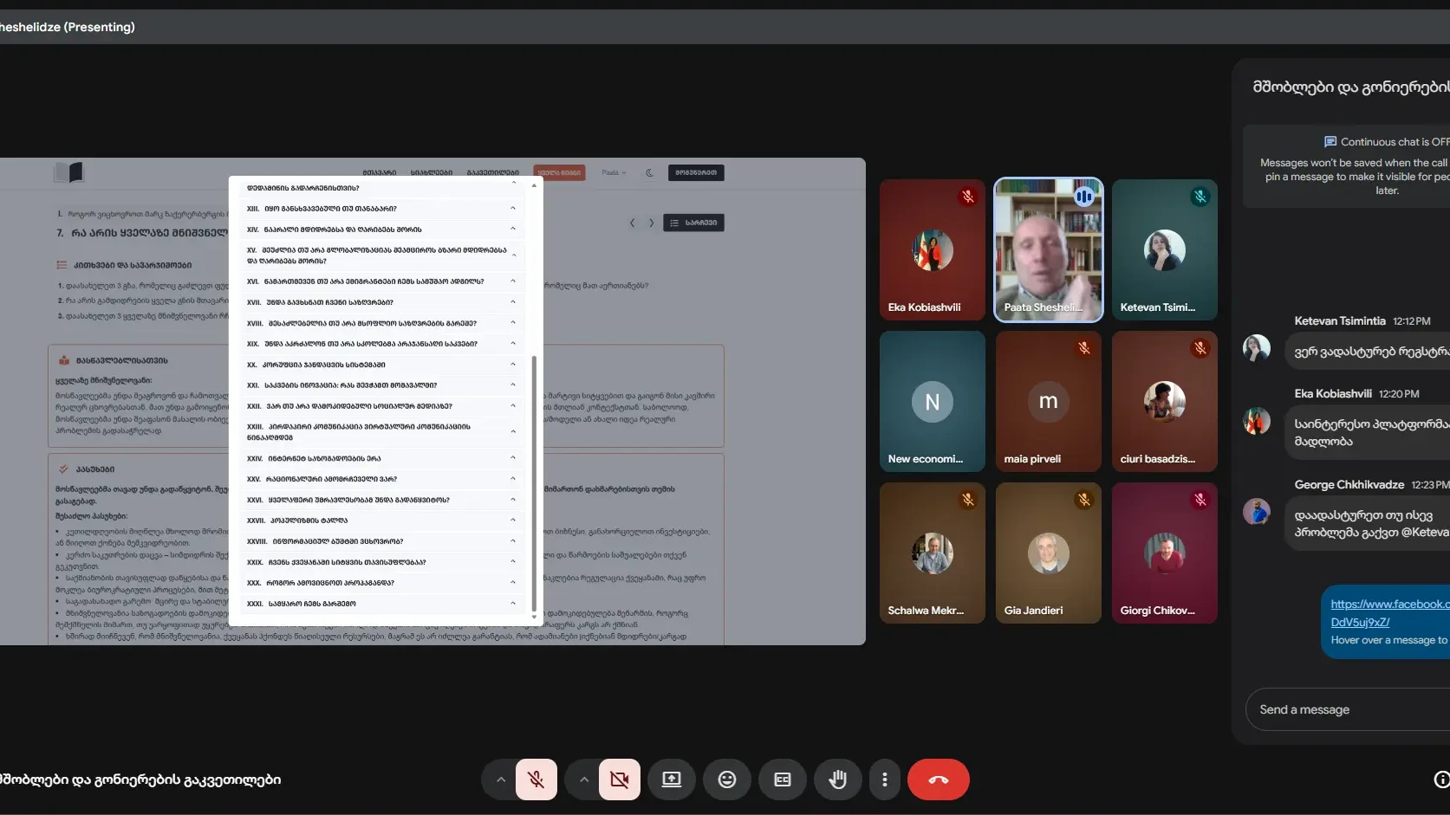
Task: Click the present screen share icon
Action: click(x=671, y=779)
